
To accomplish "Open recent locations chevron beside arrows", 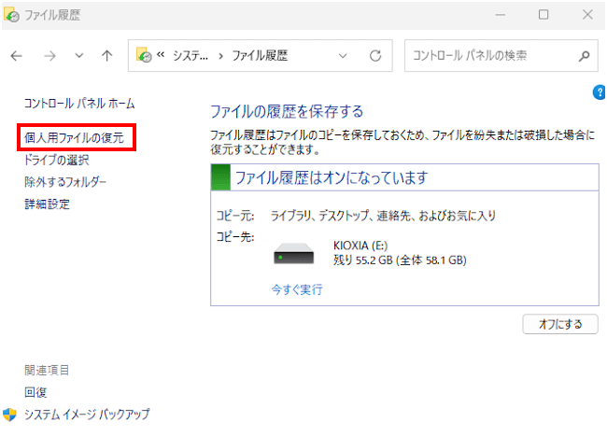I will pyautogui.click(x=79, y=56).
